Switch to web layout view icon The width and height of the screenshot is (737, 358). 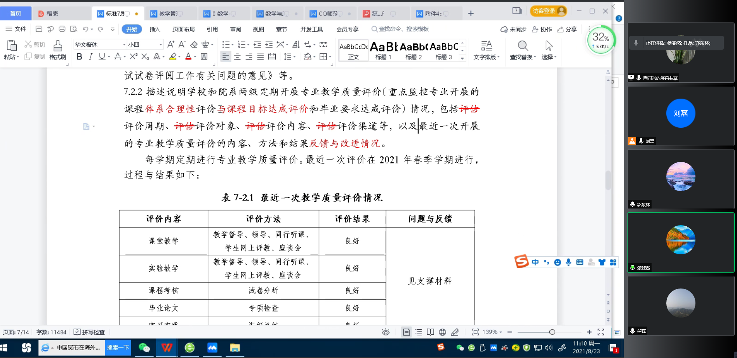coord(442,332)
